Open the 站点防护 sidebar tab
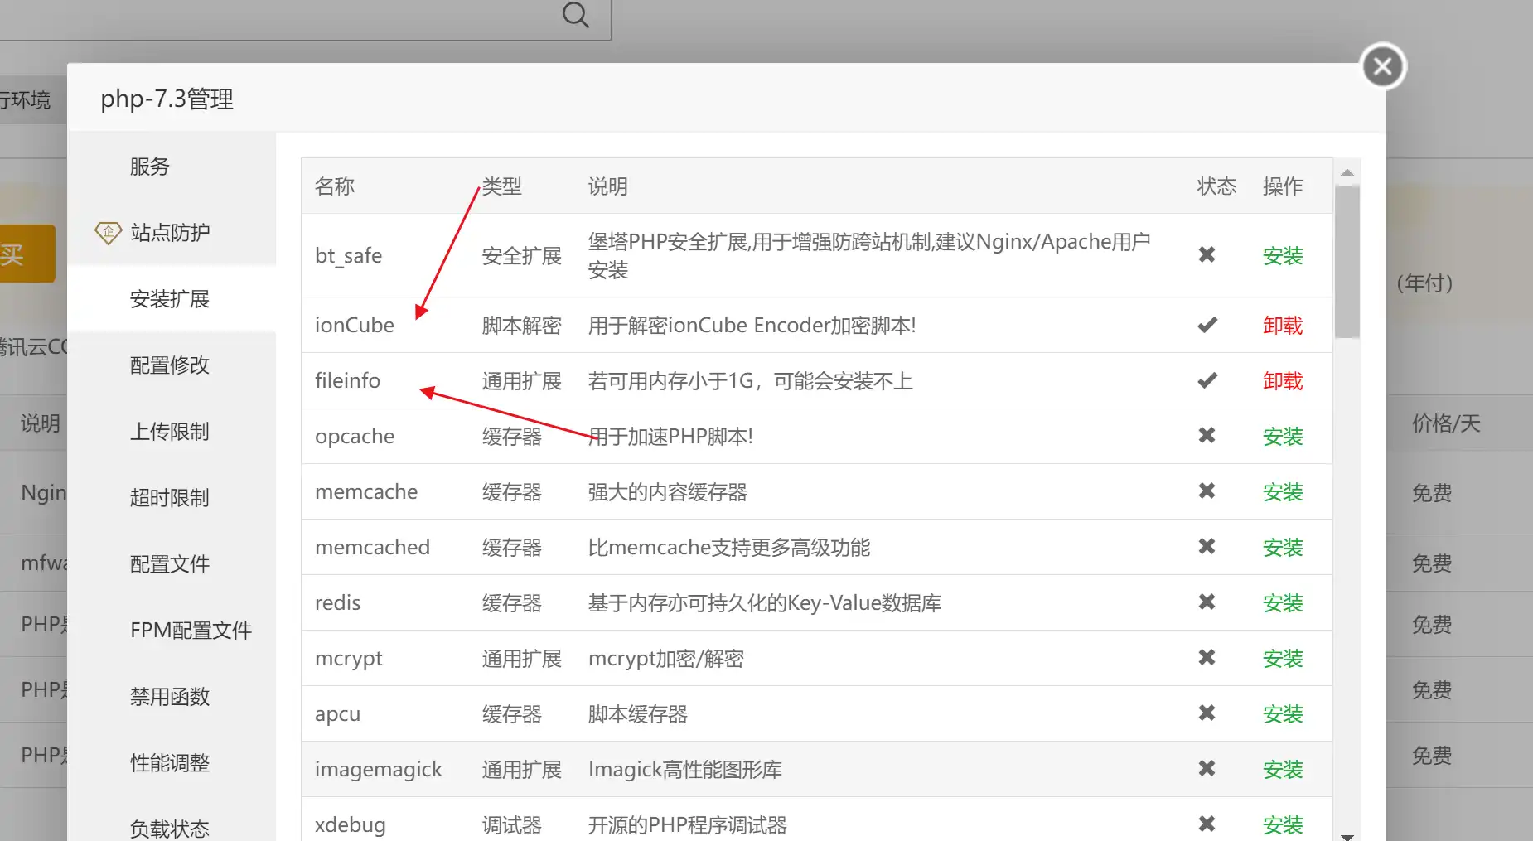The width and height of the screenshot is (1533, 841). 172,233
